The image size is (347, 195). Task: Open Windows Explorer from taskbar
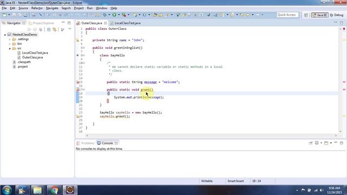[x=37, y=190]
